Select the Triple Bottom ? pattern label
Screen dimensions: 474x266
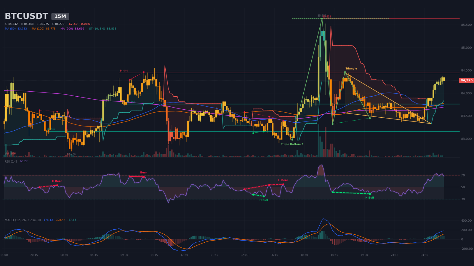click(292, 144)
